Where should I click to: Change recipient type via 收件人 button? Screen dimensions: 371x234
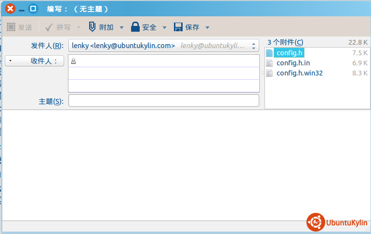pyautogui.click(x=34, y=61)
